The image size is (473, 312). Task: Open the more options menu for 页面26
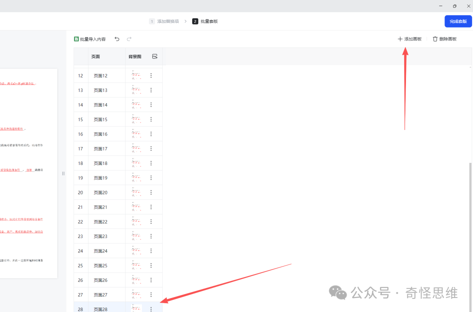pyautogui.click(x=151, y=280)
